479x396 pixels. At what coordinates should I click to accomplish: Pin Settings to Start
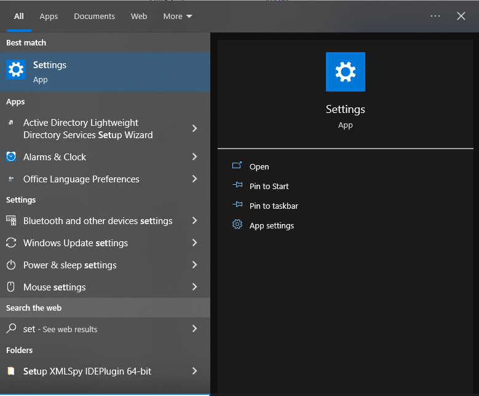click(269, 187)
